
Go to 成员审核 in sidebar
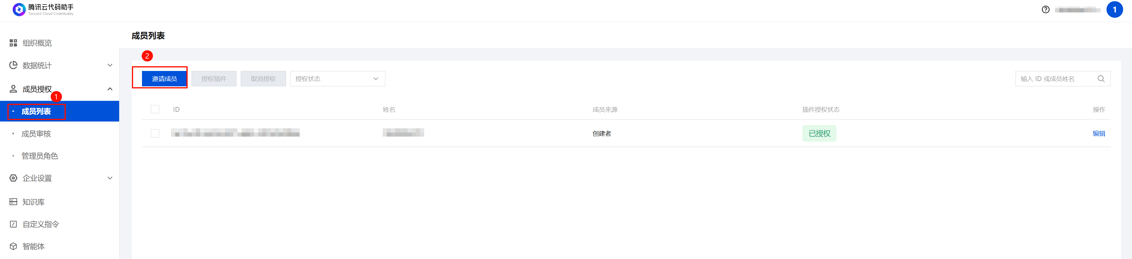(36, 134)
